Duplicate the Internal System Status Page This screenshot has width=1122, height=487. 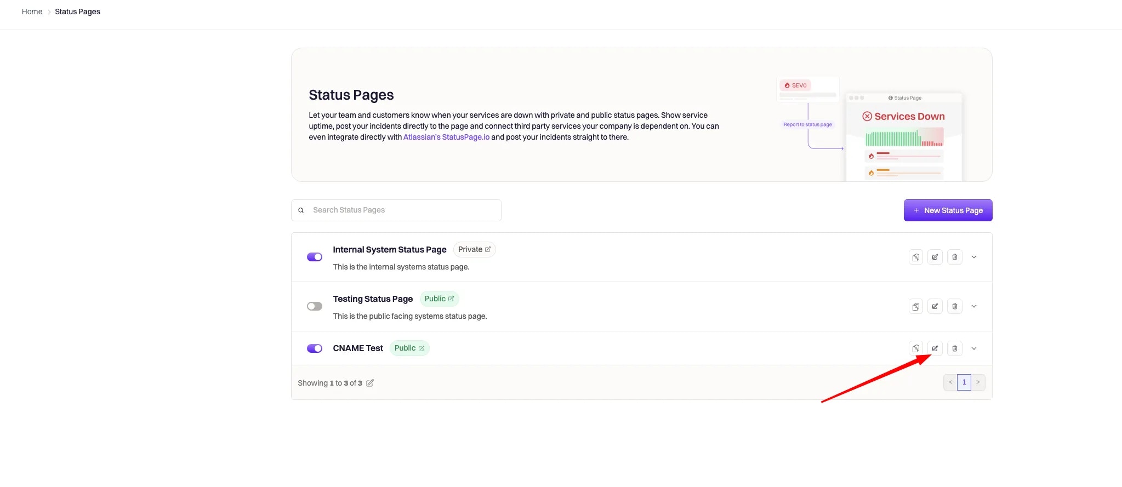pyautogui.click(x=916, y=257)
